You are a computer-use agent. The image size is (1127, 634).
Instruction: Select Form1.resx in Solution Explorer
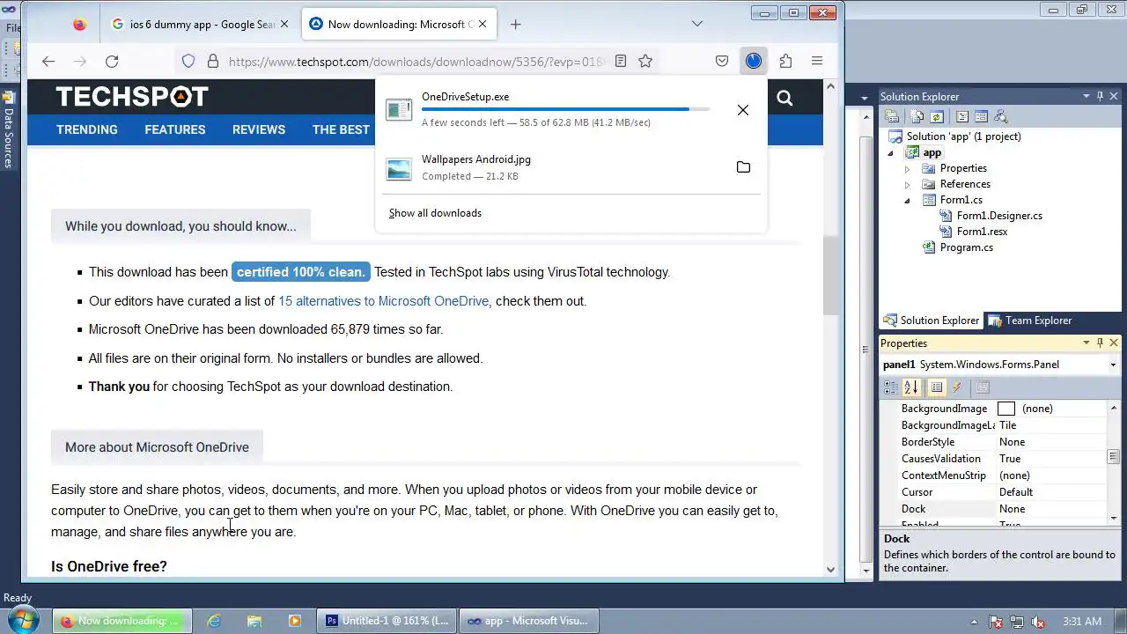982,232
